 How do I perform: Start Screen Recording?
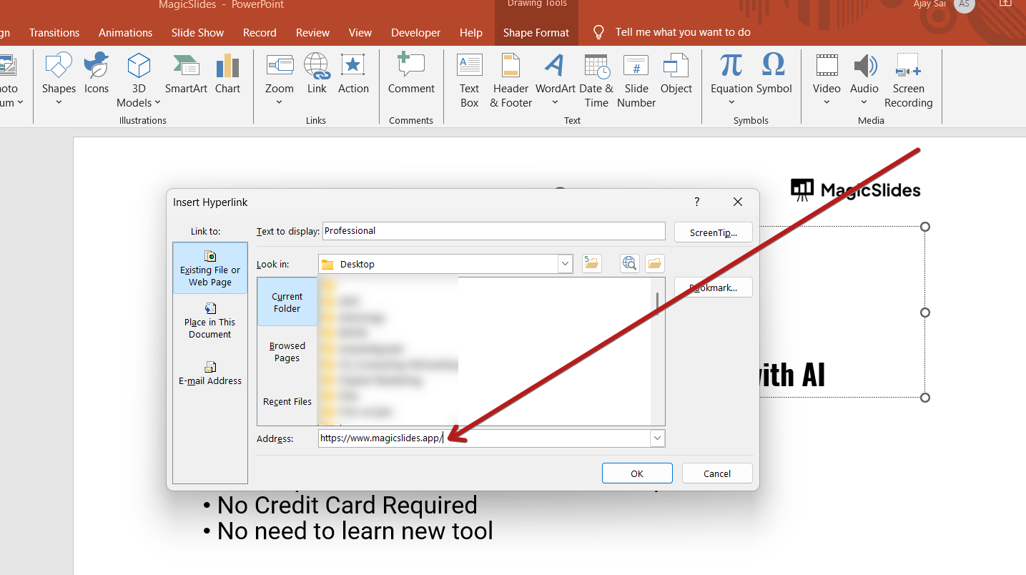[x=908, y=80]
